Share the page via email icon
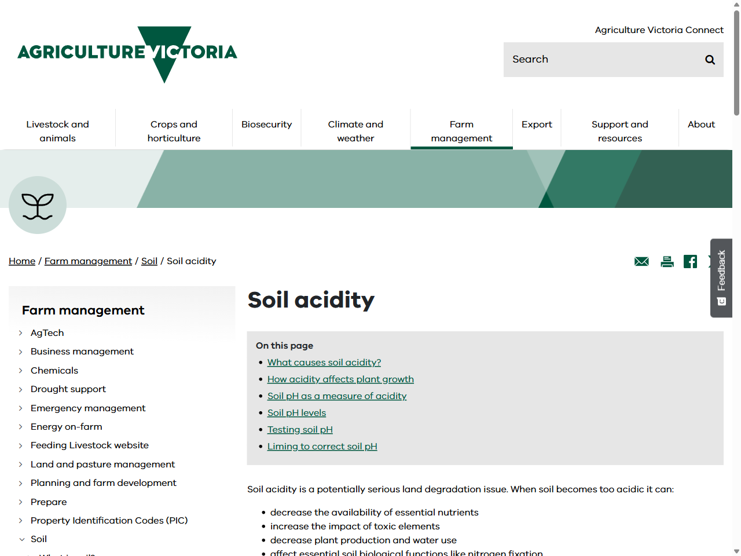 click(x=641, y=261)
